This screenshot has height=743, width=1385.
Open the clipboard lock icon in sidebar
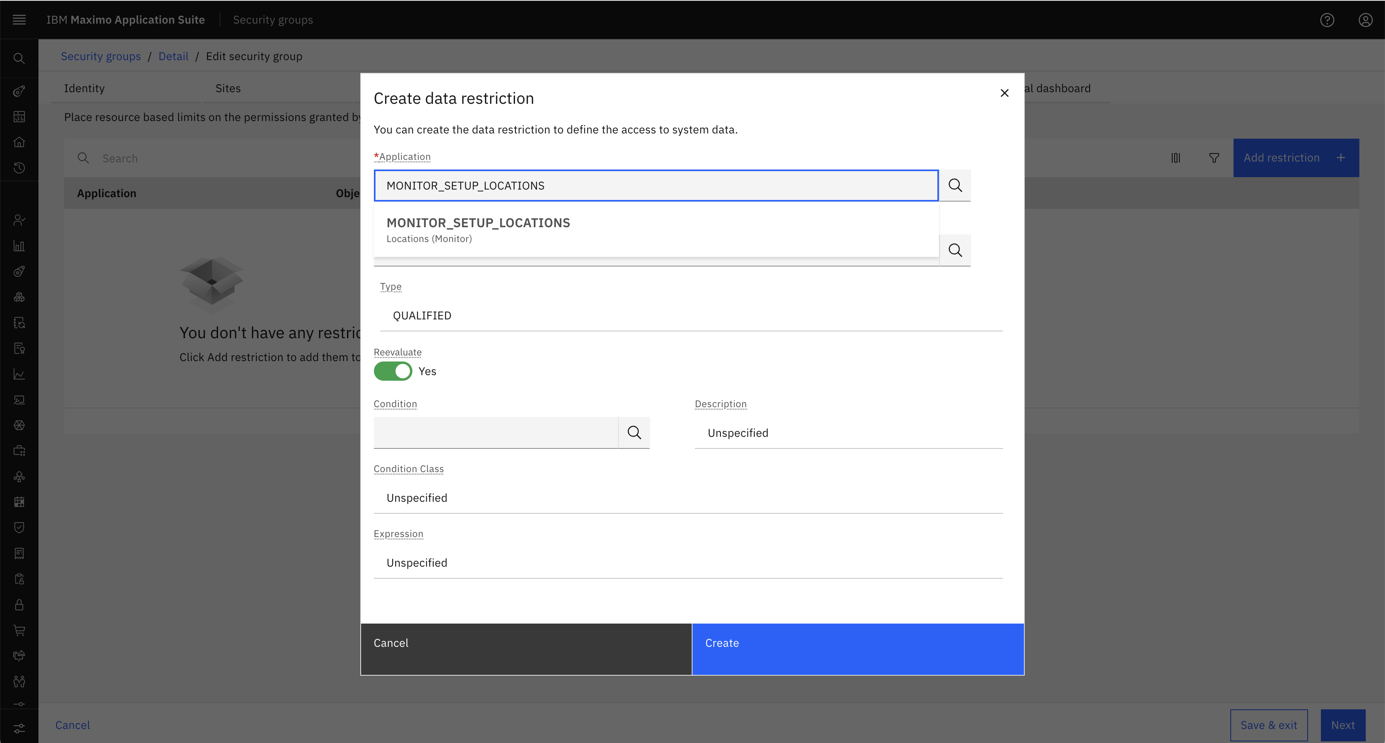point(19,579)
